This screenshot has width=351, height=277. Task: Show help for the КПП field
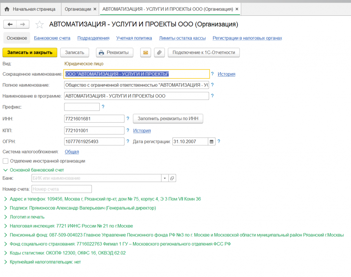[128, 130]
